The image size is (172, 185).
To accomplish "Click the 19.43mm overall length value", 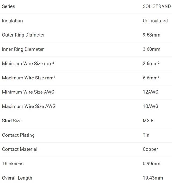I will click(x=153, y=178).
